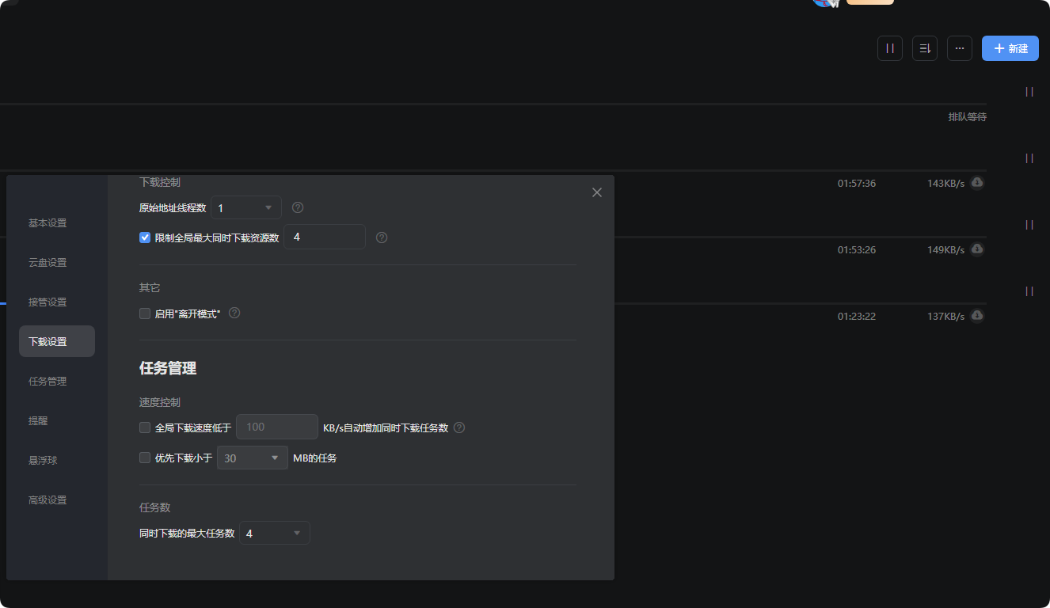1050x608 pixels.
Task: Click the max download resources input field
Action: 325,237
